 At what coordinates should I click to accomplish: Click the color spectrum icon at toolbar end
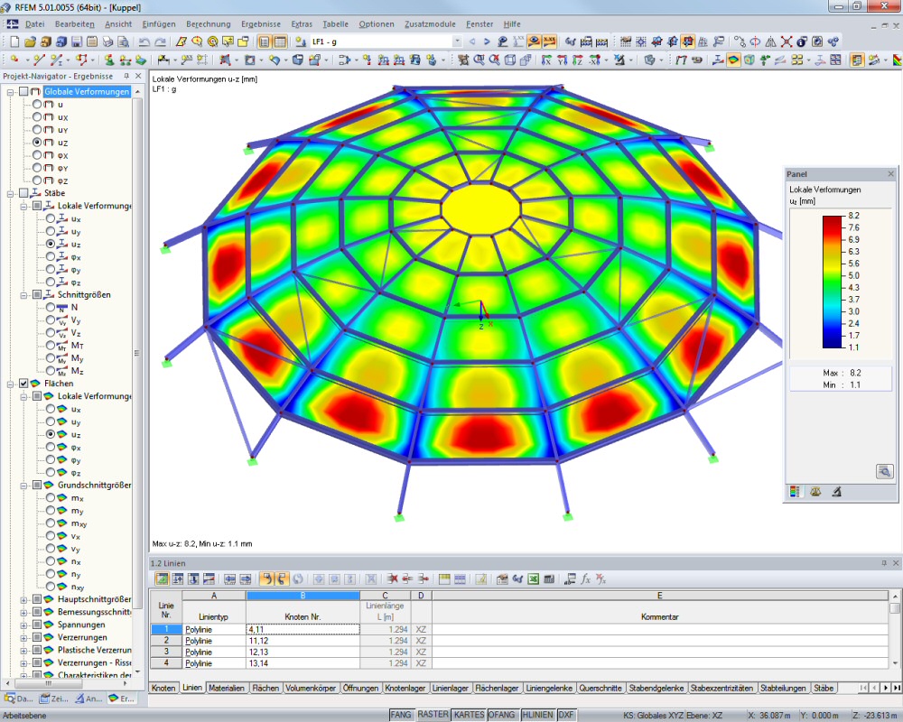pyautogui.click(x=898, y=60)
